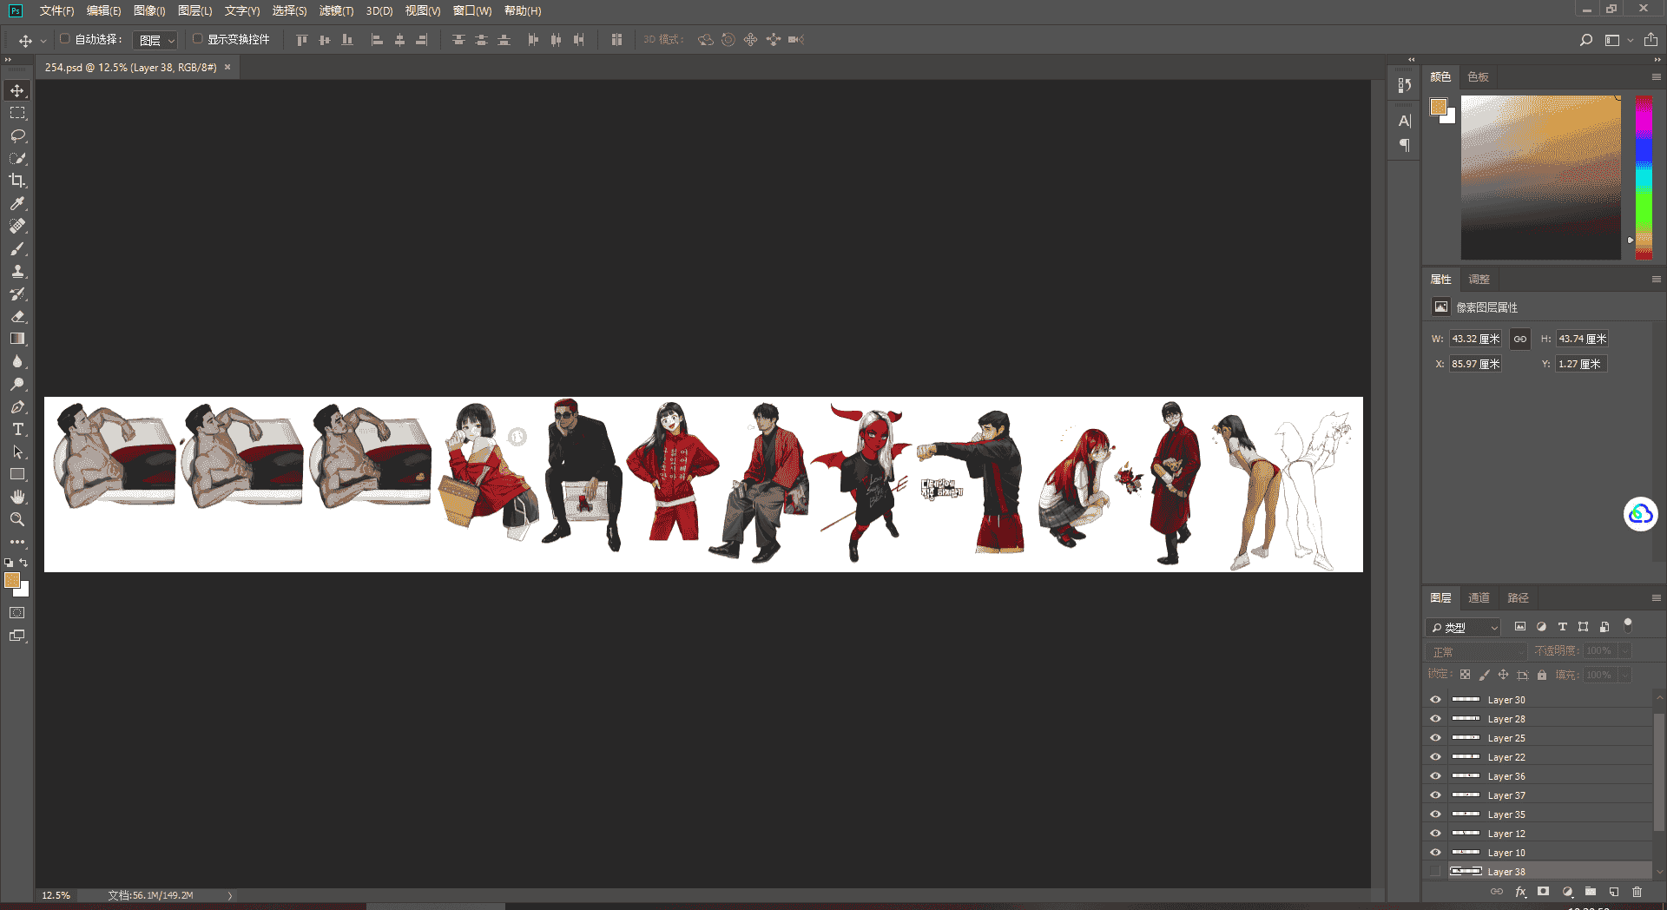Image resolution: width=1667 pixels, height=910 pixels.
Task: Switch to the 通道 tab
Action: click(1479, 598)
